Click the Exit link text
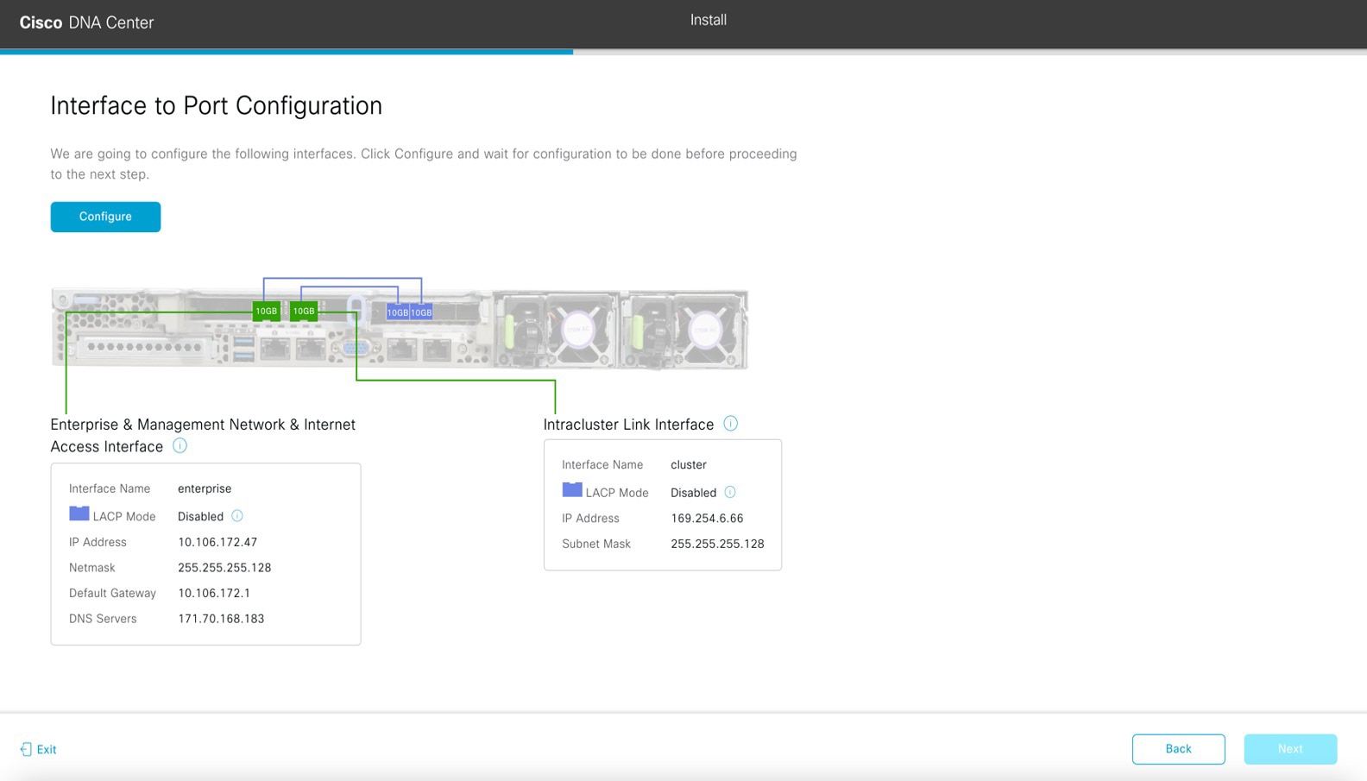 (x=47, y=749)
